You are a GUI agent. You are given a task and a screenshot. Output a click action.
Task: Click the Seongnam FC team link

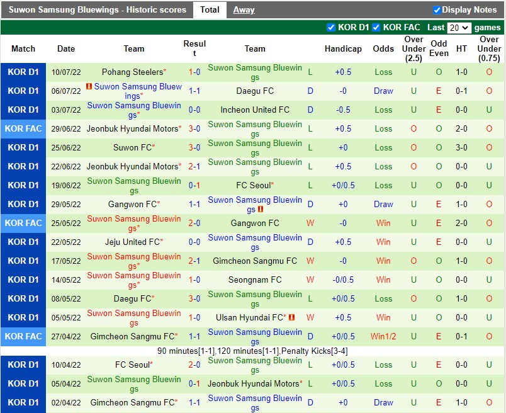255,280
